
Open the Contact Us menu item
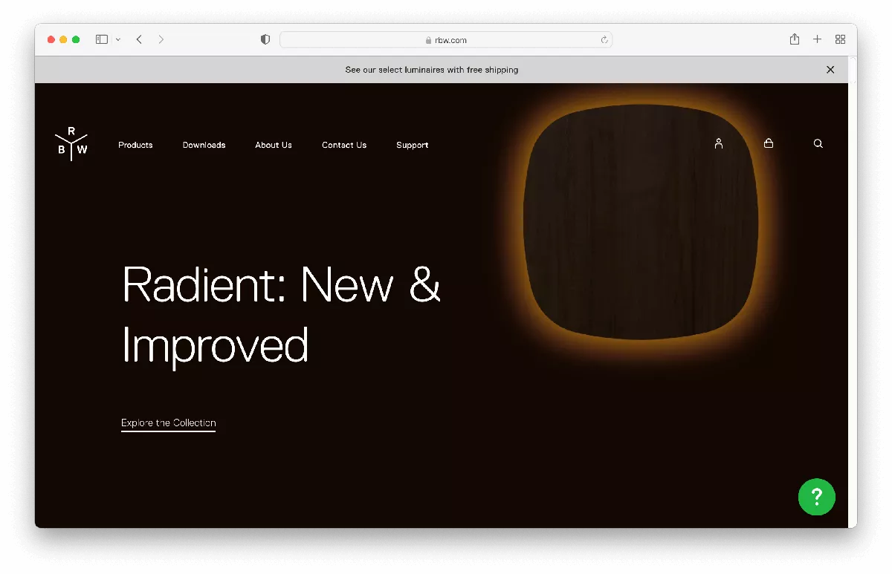point(344,145)
